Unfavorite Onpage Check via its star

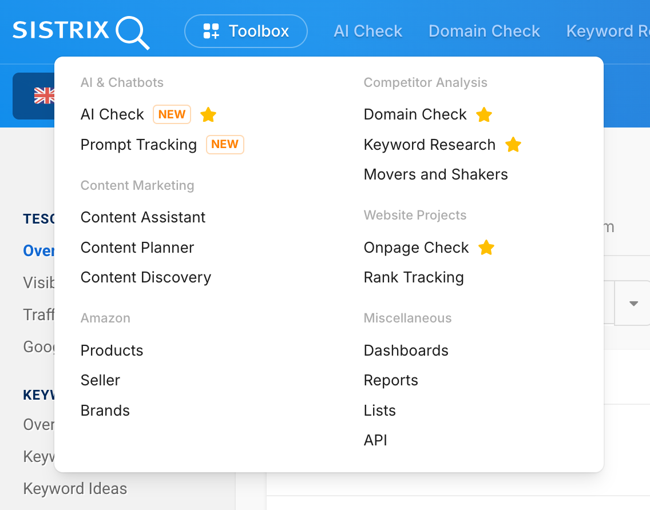[x=486, y=248]
